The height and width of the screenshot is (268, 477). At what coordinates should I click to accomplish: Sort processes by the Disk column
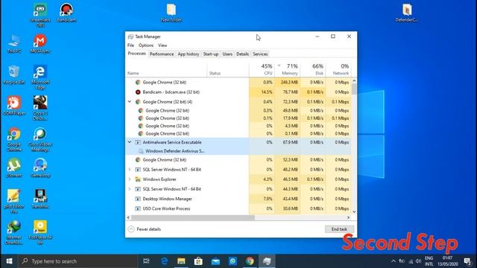313,69
